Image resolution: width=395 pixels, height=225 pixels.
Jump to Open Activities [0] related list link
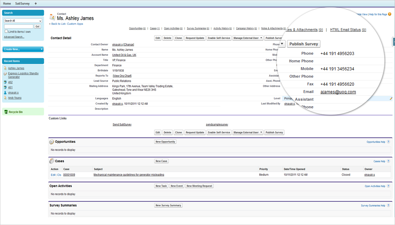tap(173, 29)
